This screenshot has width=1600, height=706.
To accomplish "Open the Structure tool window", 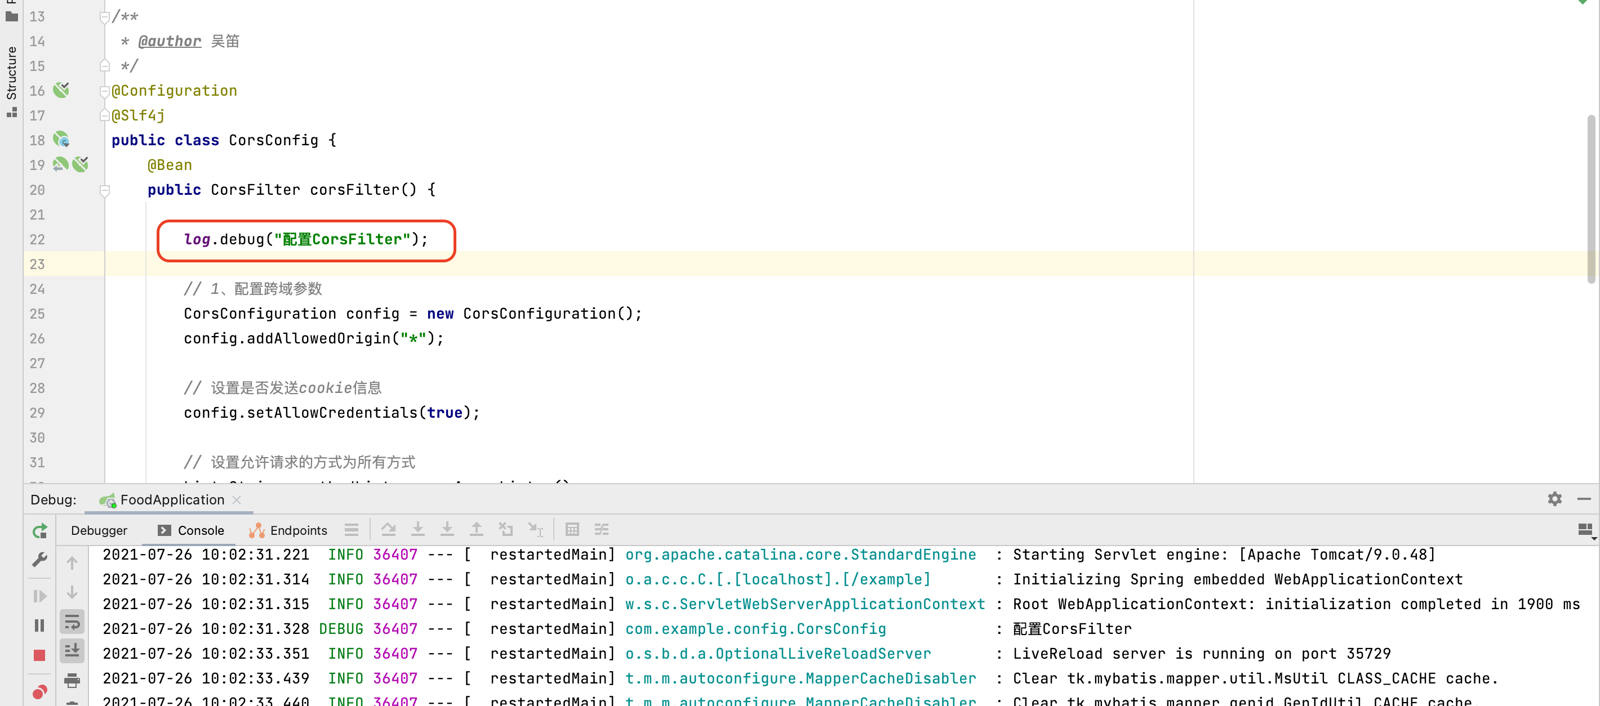I will point(11,73).
